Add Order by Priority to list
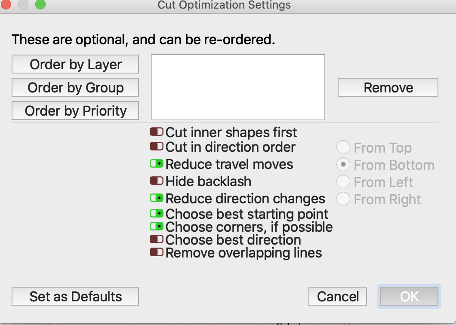Viewport: 456px width, 325px height. point(75,111)
